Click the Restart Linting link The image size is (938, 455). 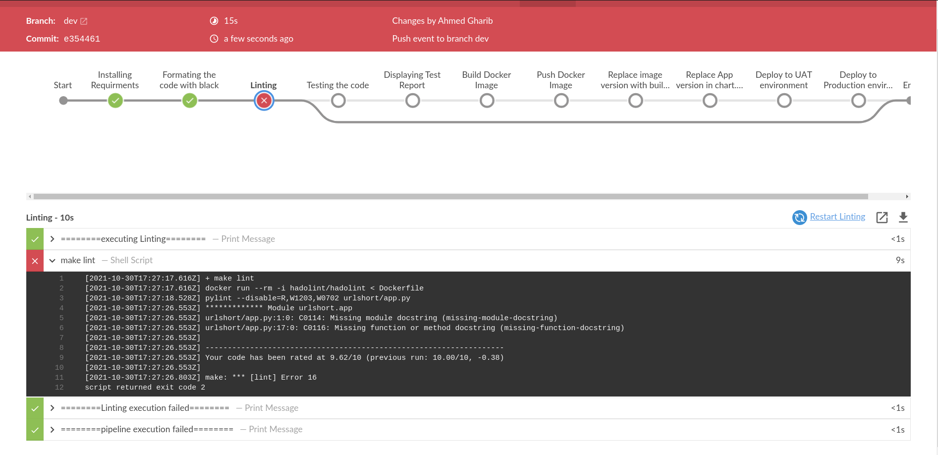coord(837,217)
